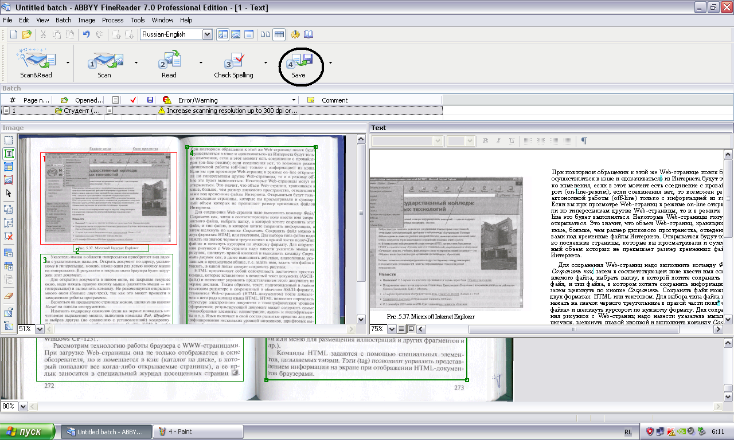Open the Batch menu
This screenshot has width=734, height=440.
click(64, 20)
